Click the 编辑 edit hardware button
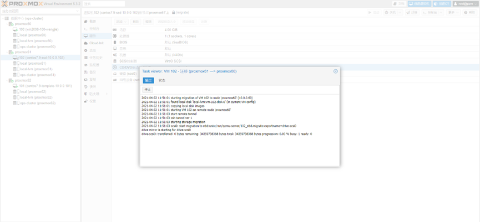The height and width of the screenshot is (222, 480). point(148,22)
